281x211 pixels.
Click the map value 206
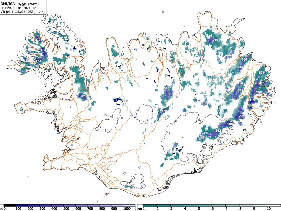(259, 92)
